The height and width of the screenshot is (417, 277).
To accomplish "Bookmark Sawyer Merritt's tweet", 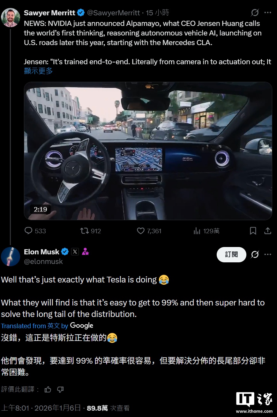I will pos(253,231).
